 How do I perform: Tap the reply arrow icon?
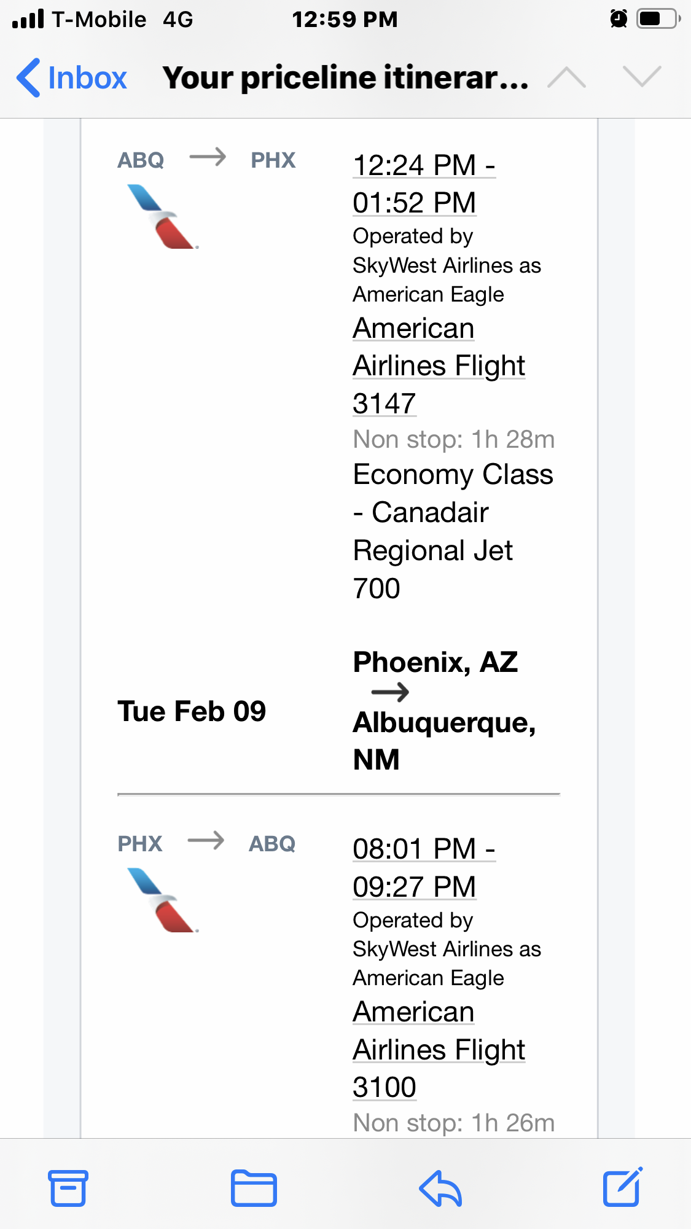440,1188
